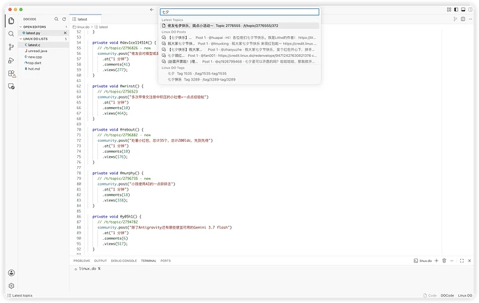Switch to the PORTS panel tab
Viewport: 479px width, 303px height.
(166, 261)
